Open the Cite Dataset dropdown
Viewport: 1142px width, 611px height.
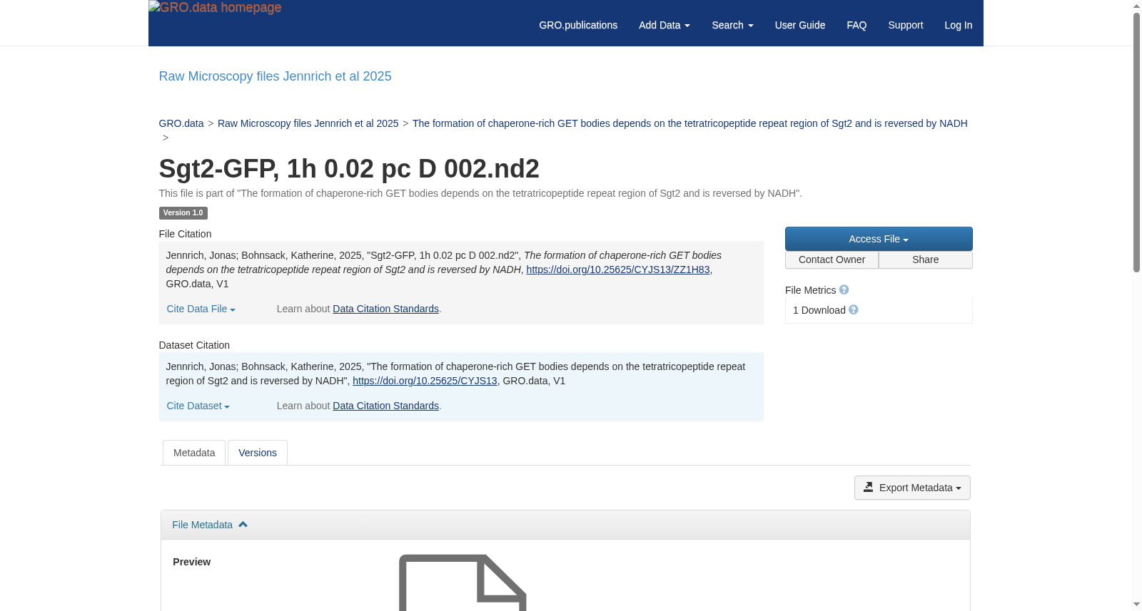coord(198,406)
